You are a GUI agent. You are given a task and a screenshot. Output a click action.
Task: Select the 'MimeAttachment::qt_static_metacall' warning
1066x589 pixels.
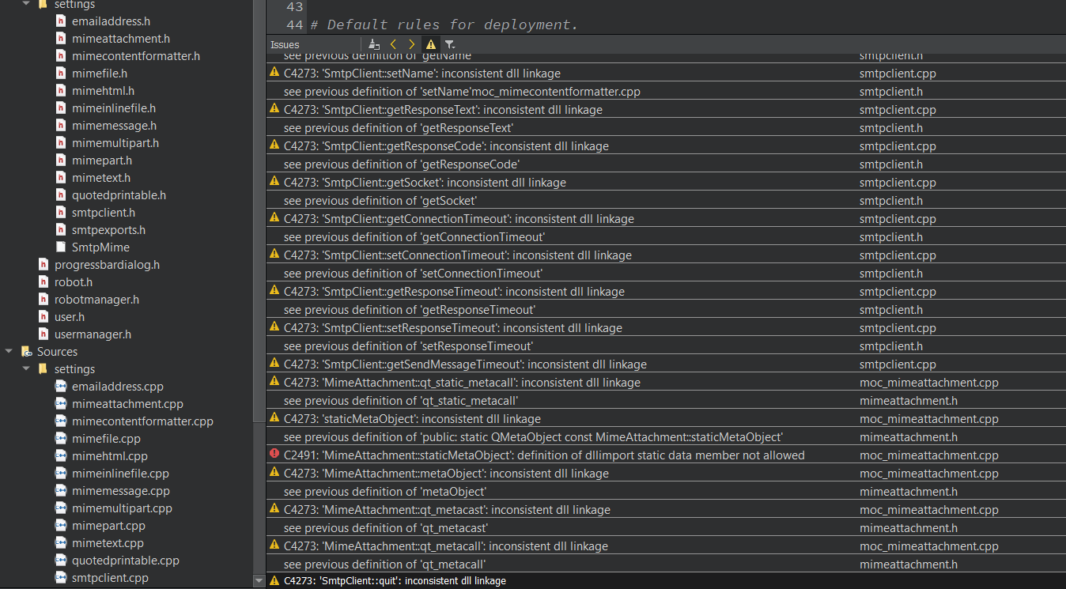(666, 383)
